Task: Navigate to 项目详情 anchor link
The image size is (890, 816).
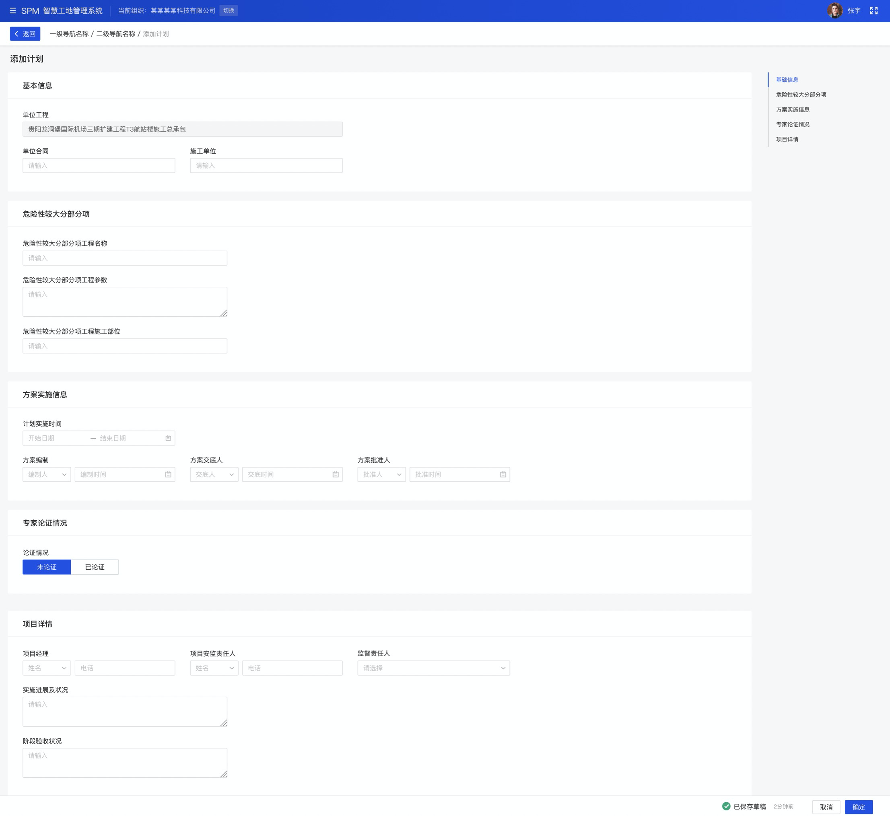Action: point(787,139)
